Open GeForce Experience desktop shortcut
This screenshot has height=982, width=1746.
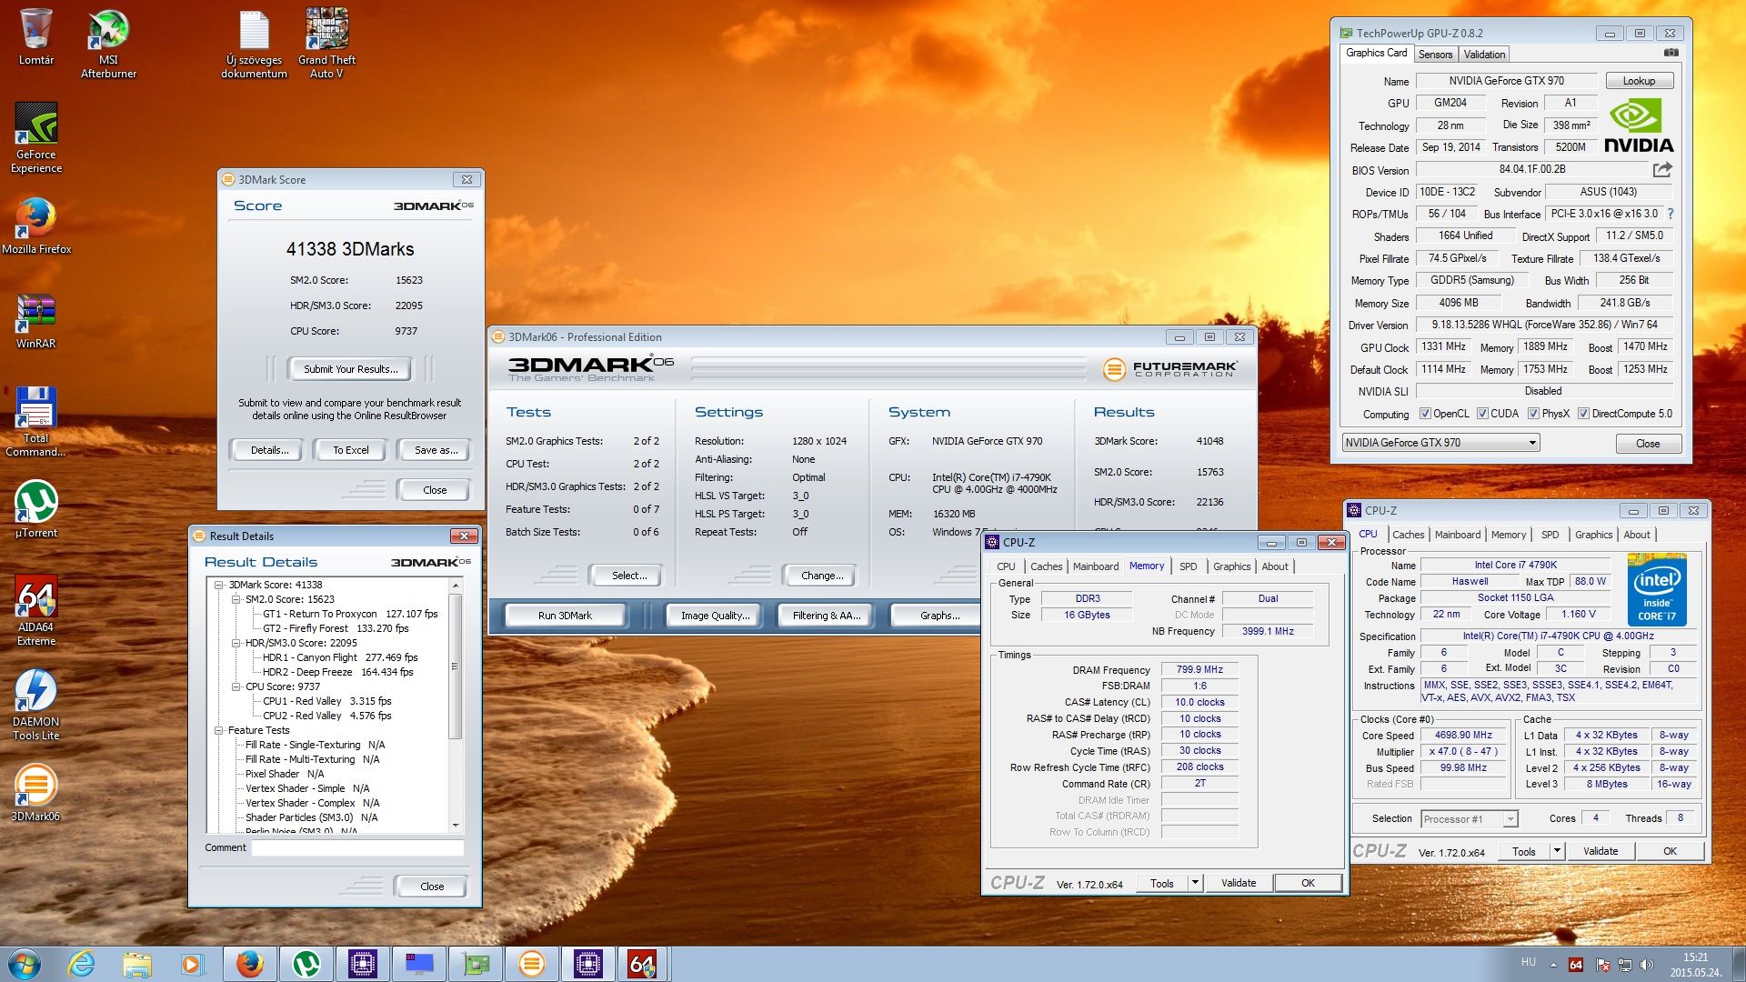tap(36, 138)
